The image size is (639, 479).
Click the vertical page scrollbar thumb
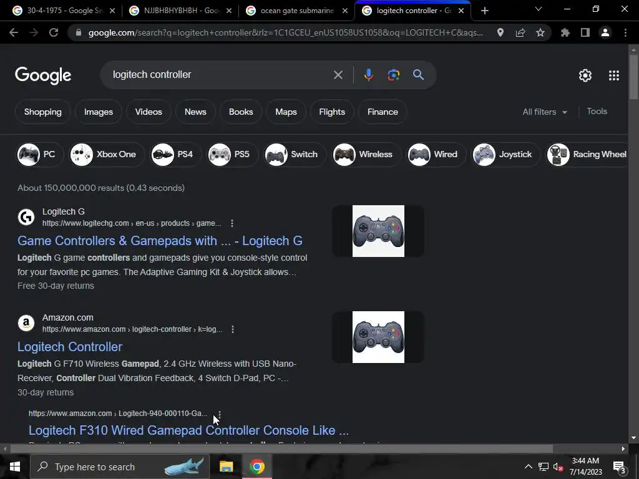point(633,77)
